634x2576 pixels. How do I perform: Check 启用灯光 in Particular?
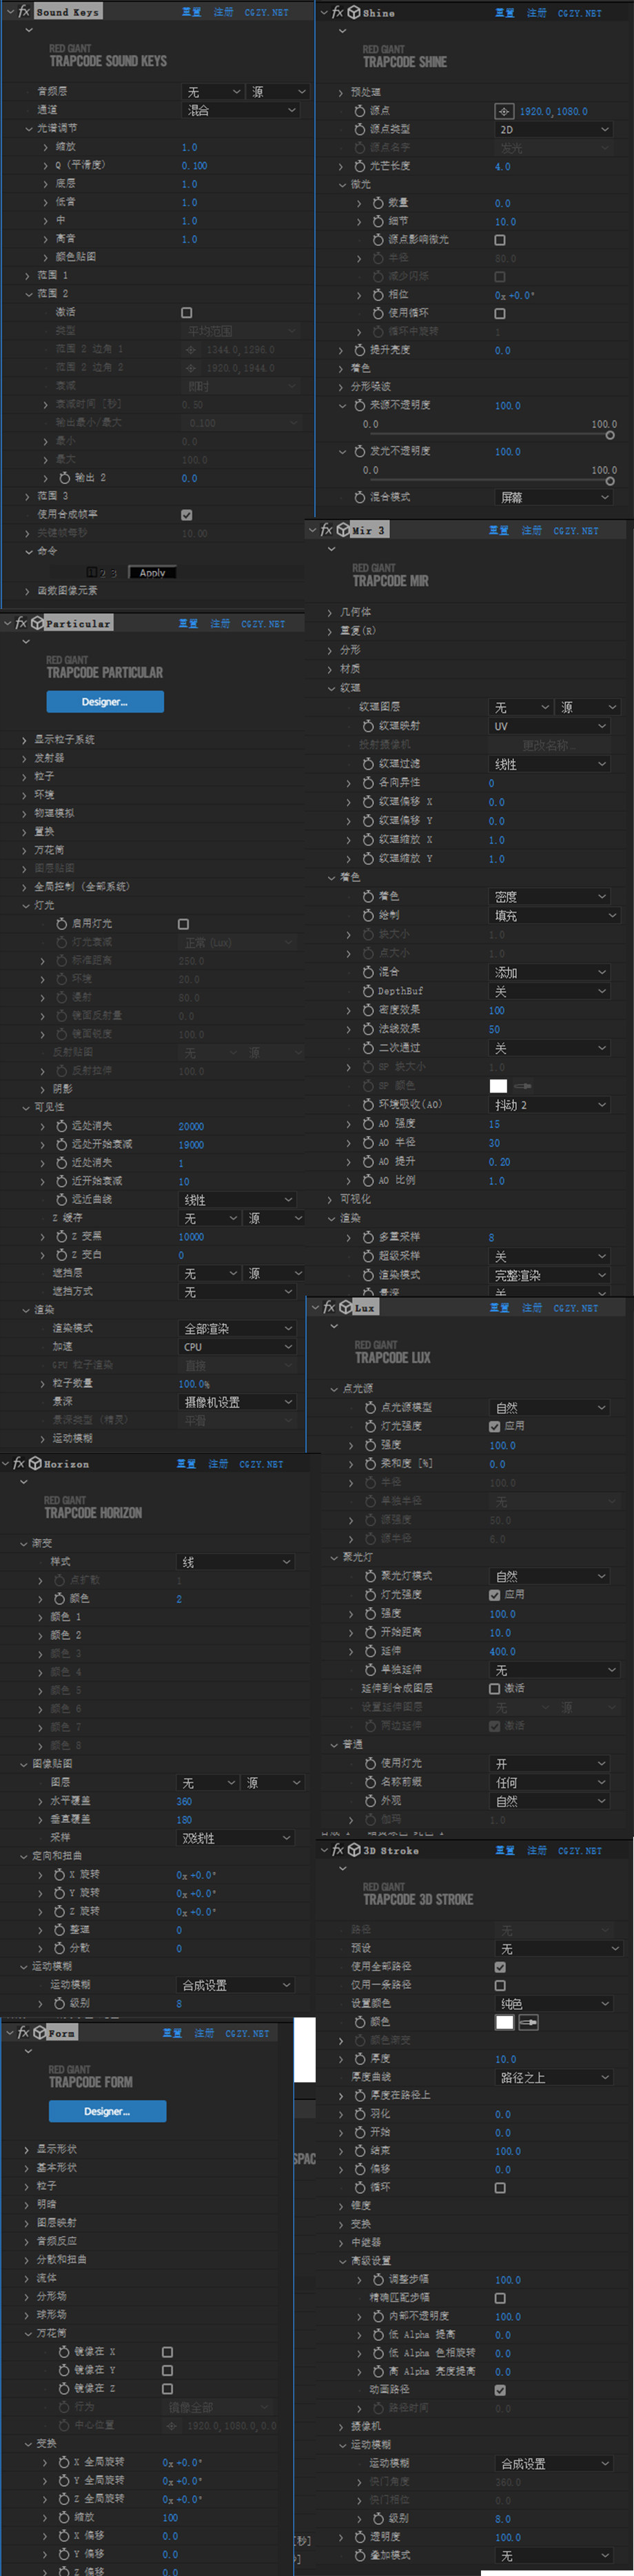(183, 924)
